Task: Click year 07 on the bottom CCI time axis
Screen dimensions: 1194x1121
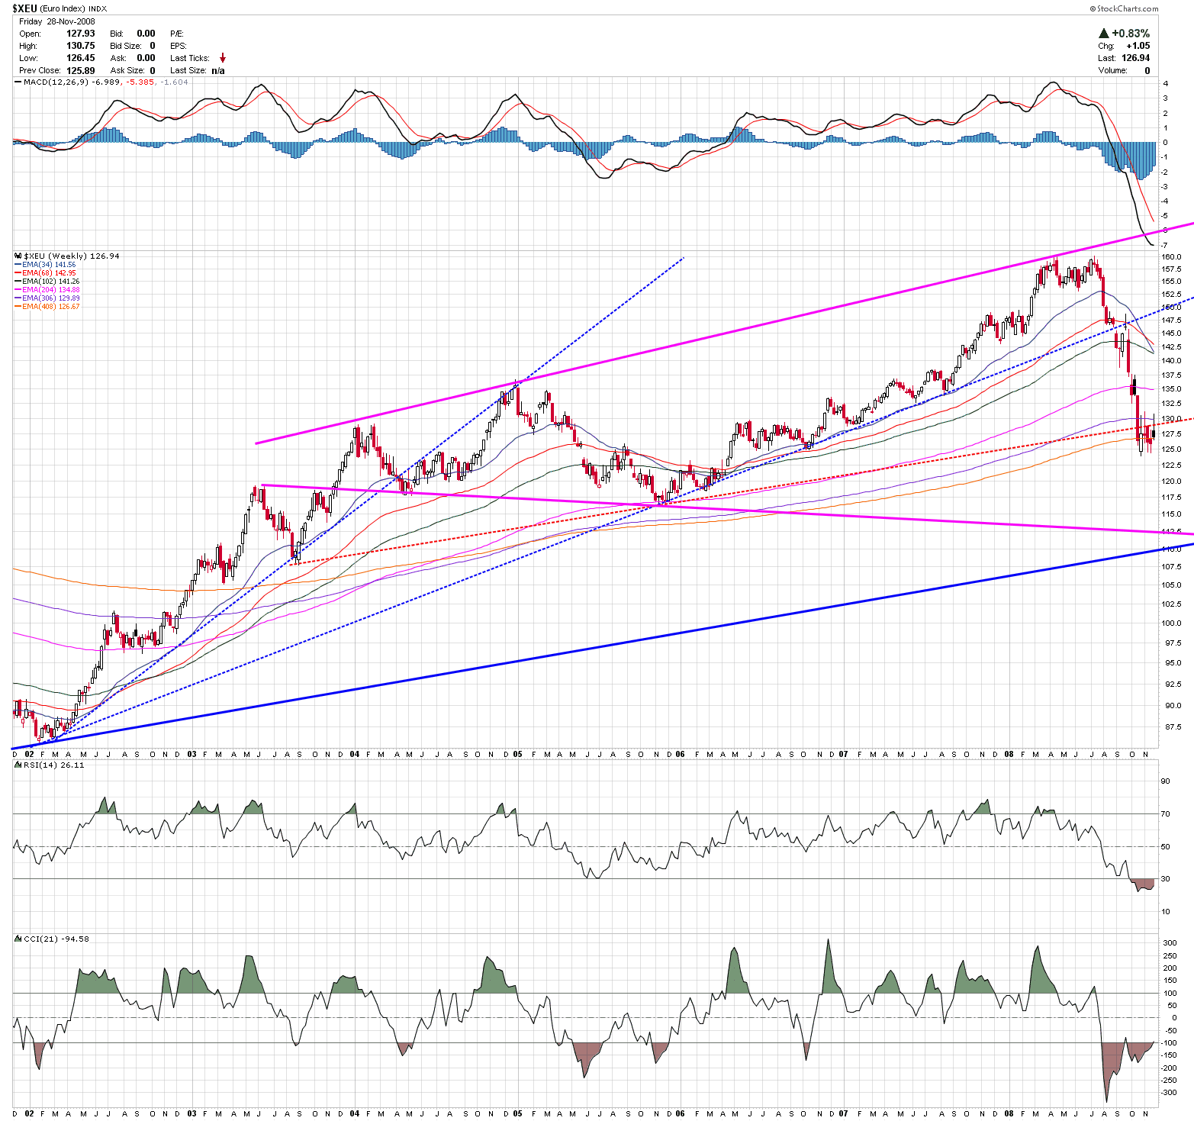Action: (x=843, y=1113)
